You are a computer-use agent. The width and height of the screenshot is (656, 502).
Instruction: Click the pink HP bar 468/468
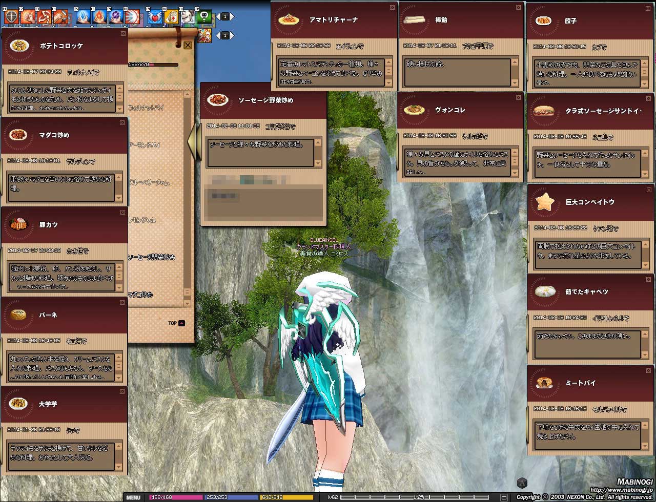[x=175, y=497]
